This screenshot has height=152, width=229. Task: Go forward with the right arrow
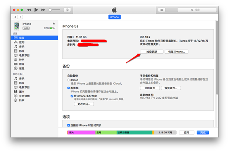(x=21, y=17)
